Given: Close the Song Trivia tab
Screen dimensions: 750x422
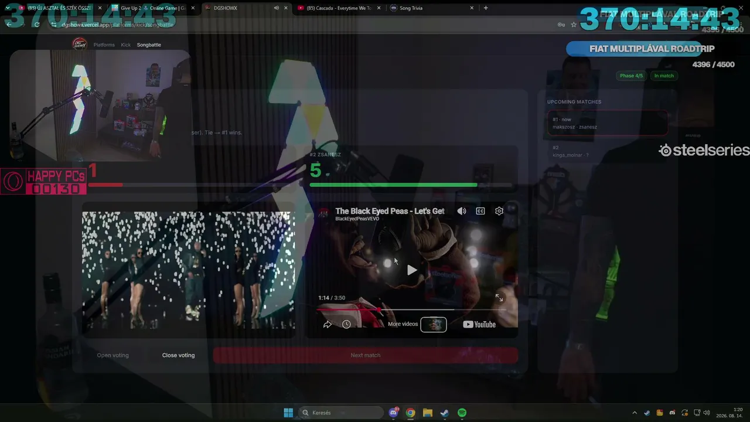Looking at the screenshot, I should [472, 8].
